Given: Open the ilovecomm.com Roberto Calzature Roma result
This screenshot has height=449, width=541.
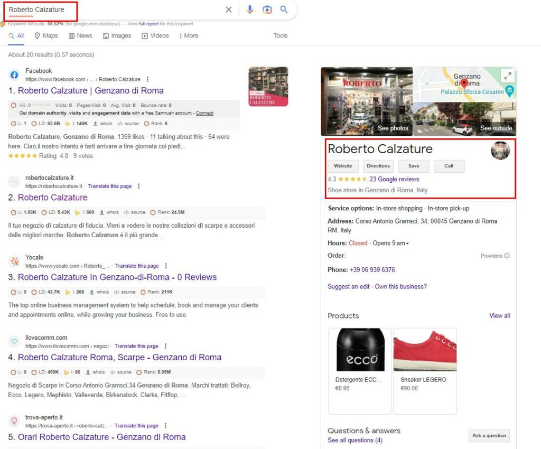Looking at the screenshot, I should tap(120, 357).
